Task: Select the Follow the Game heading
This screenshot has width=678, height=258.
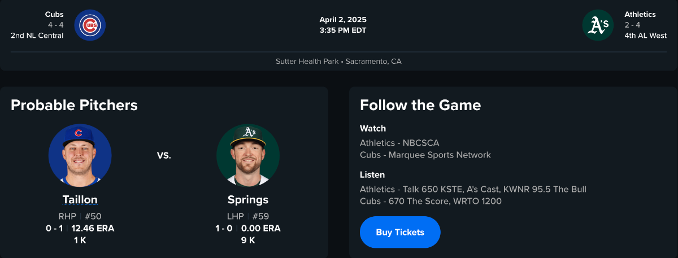Action: tap(420, 105)
